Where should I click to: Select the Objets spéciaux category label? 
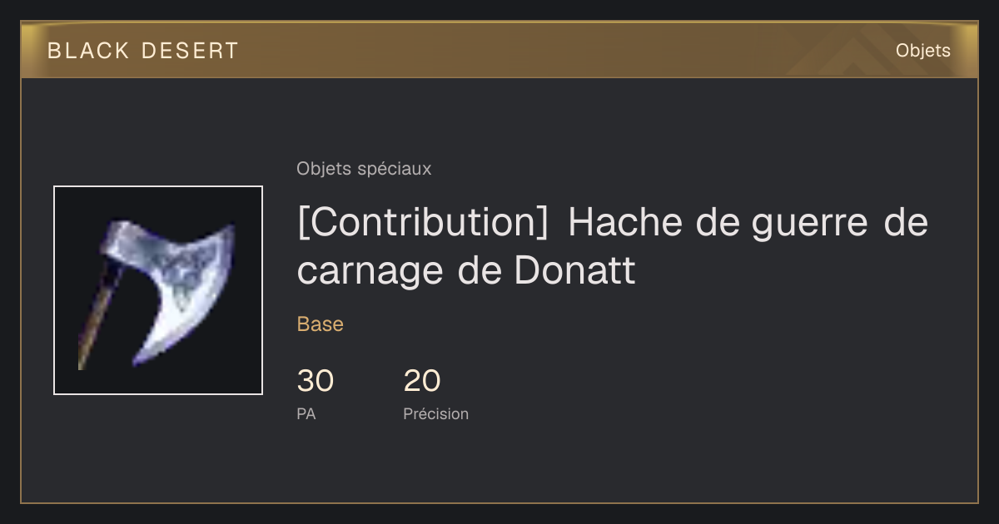(x=364, y=169)
